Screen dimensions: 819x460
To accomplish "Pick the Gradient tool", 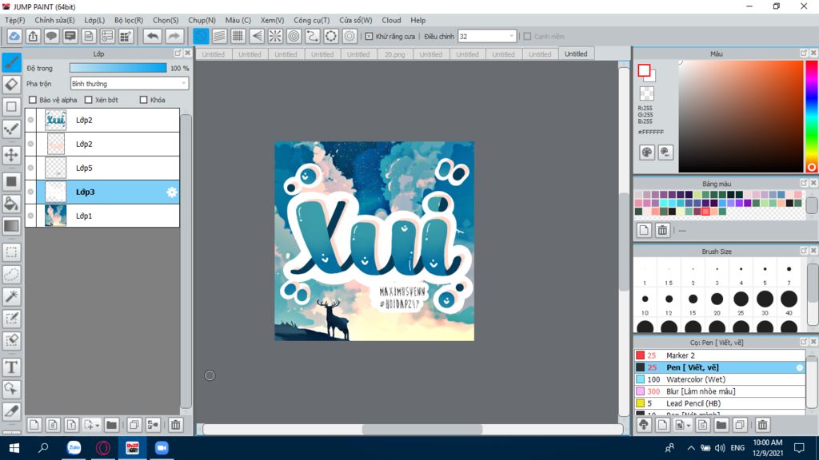I will (11, 226).
